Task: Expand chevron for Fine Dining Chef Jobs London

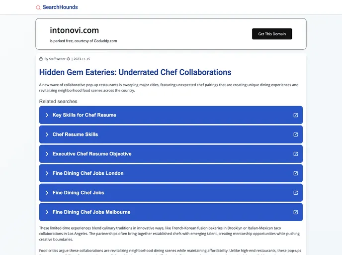Action: [47, 173]
